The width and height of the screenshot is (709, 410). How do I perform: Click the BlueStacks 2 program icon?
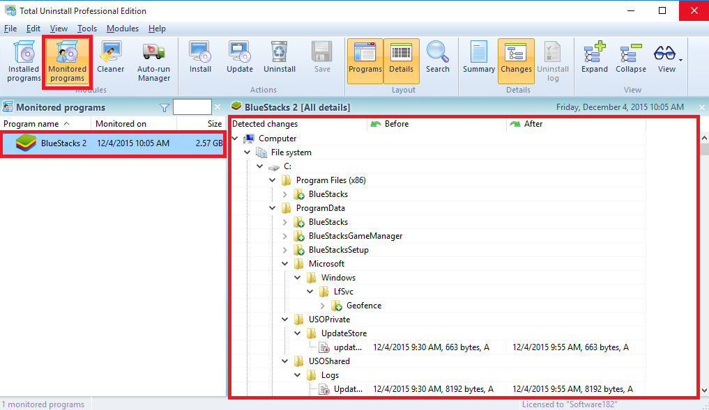tap(26, 143)
